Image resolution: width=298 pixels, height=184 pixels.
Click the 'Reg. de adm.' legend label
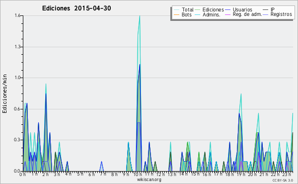click(x=247, y=14)
